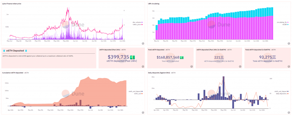Viewport: 292px width, 115px height.
Task: Click the verified checkmark in Lybra Finance token price panel
Action: tap(143, 43)
